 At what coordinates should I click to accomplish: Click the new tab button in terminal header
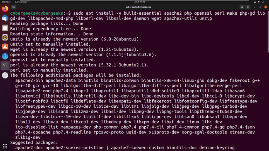click(14, 7)
